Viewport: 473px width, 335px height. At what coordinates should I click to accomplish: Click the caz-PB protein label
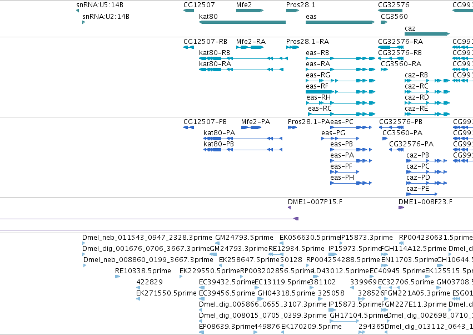click(x=417, y=155)
